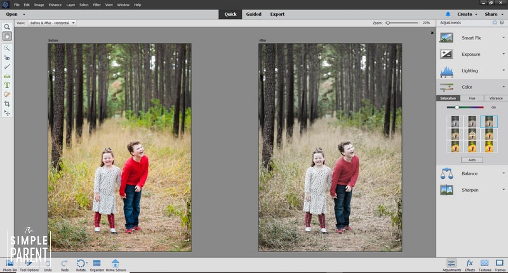Open the Enhance menu

coord(54,4)
